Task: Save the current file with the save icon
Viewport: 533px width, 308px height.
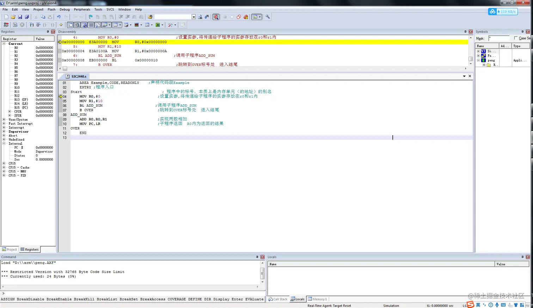Action: [x=19, y=17]
